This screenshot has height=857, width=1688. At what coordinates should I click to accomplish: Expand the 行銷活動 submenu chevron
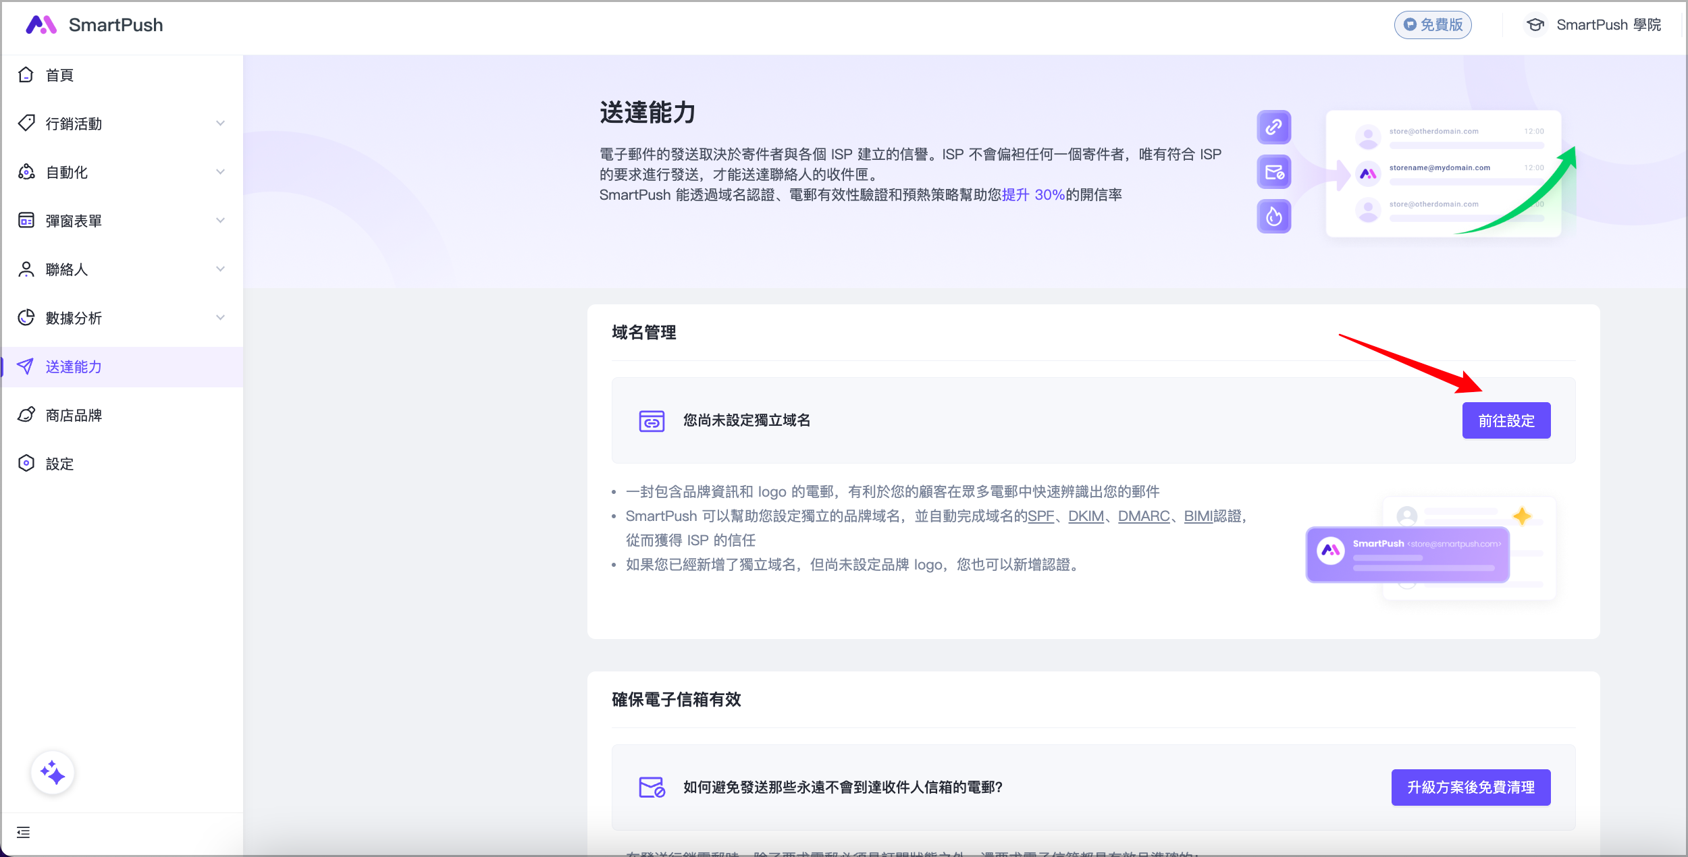coord(220,123)
